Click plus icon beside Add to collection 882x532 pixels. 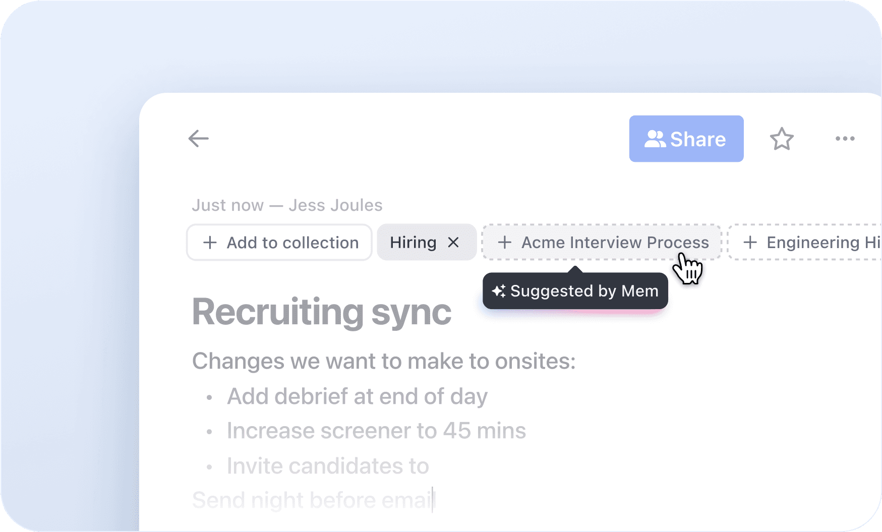point(210,243)
